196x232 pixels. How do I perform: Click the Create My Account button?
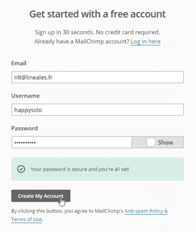(x=41, y=196)
